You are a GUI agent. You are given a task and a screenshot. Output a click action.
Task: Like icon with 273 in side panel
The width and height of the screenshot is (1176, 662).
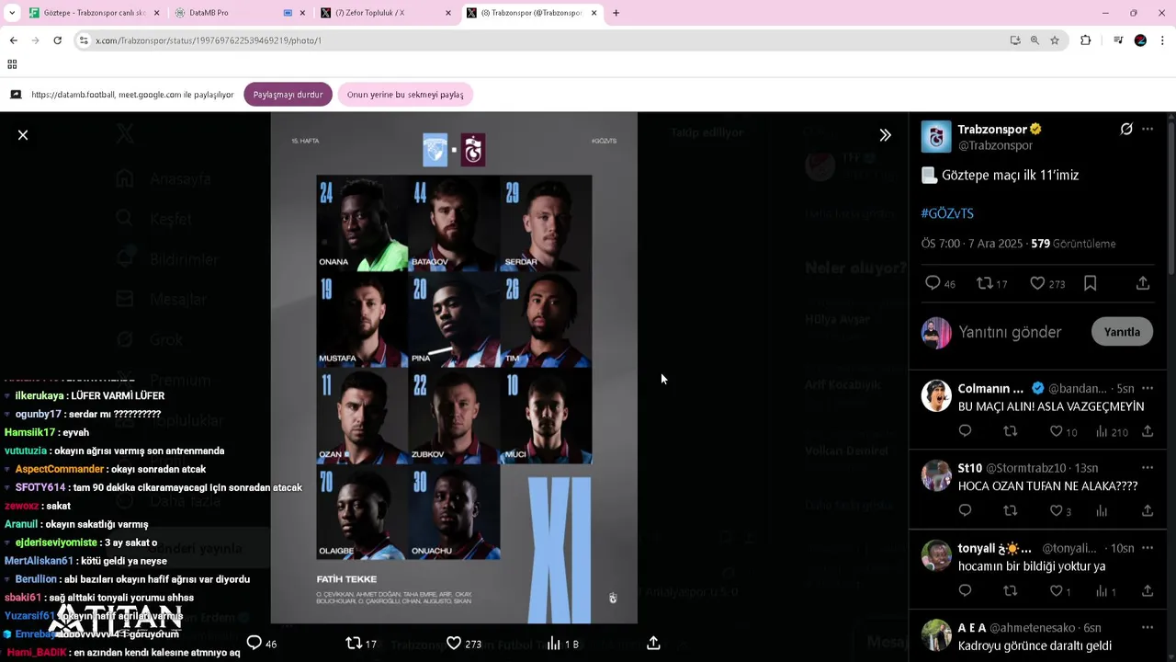[x=1037, y=283]
